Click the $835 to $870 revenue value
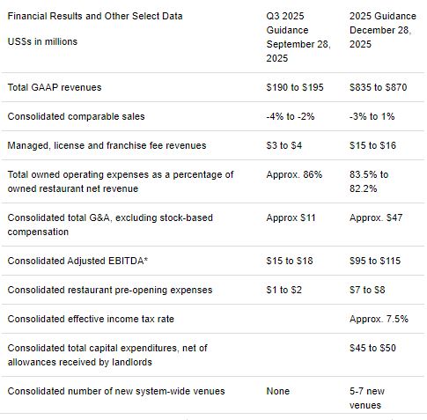The width and height of the screenshot is (427, 420). [x=378, y=87]
